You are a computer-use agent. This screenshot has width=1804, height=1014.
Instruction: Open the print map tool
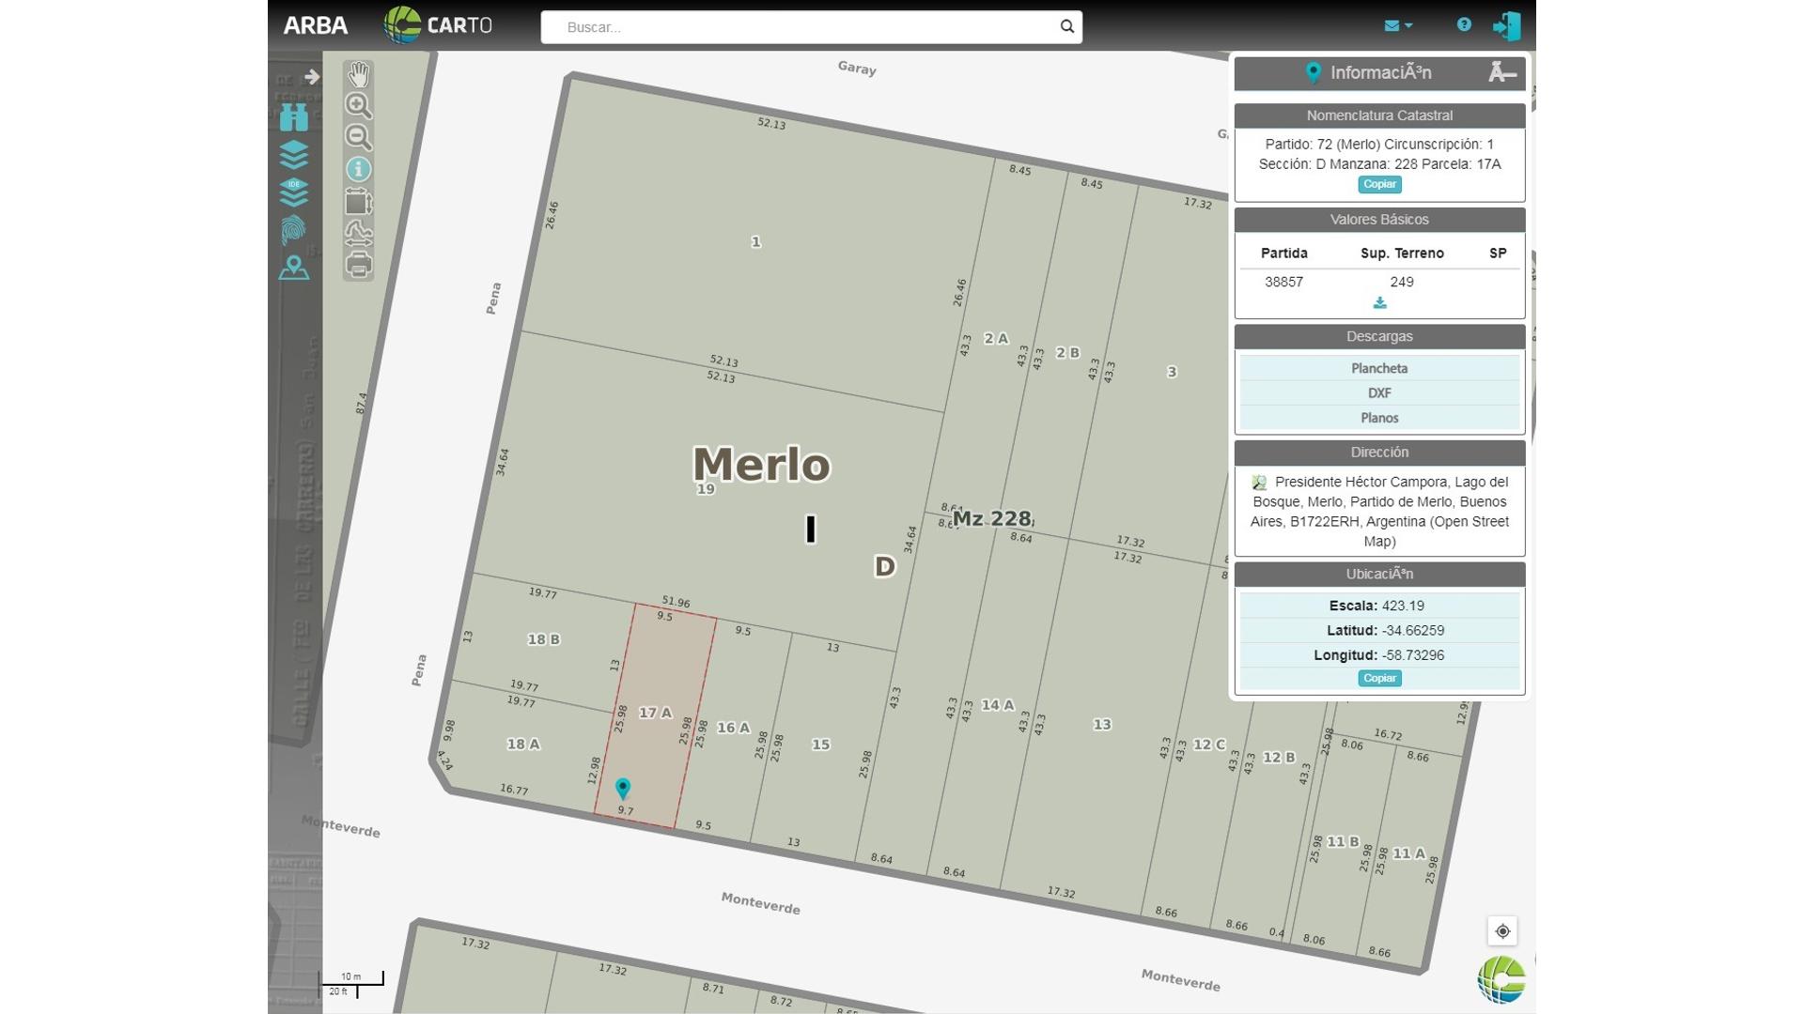pyautogui.click(x=358, y=266)
